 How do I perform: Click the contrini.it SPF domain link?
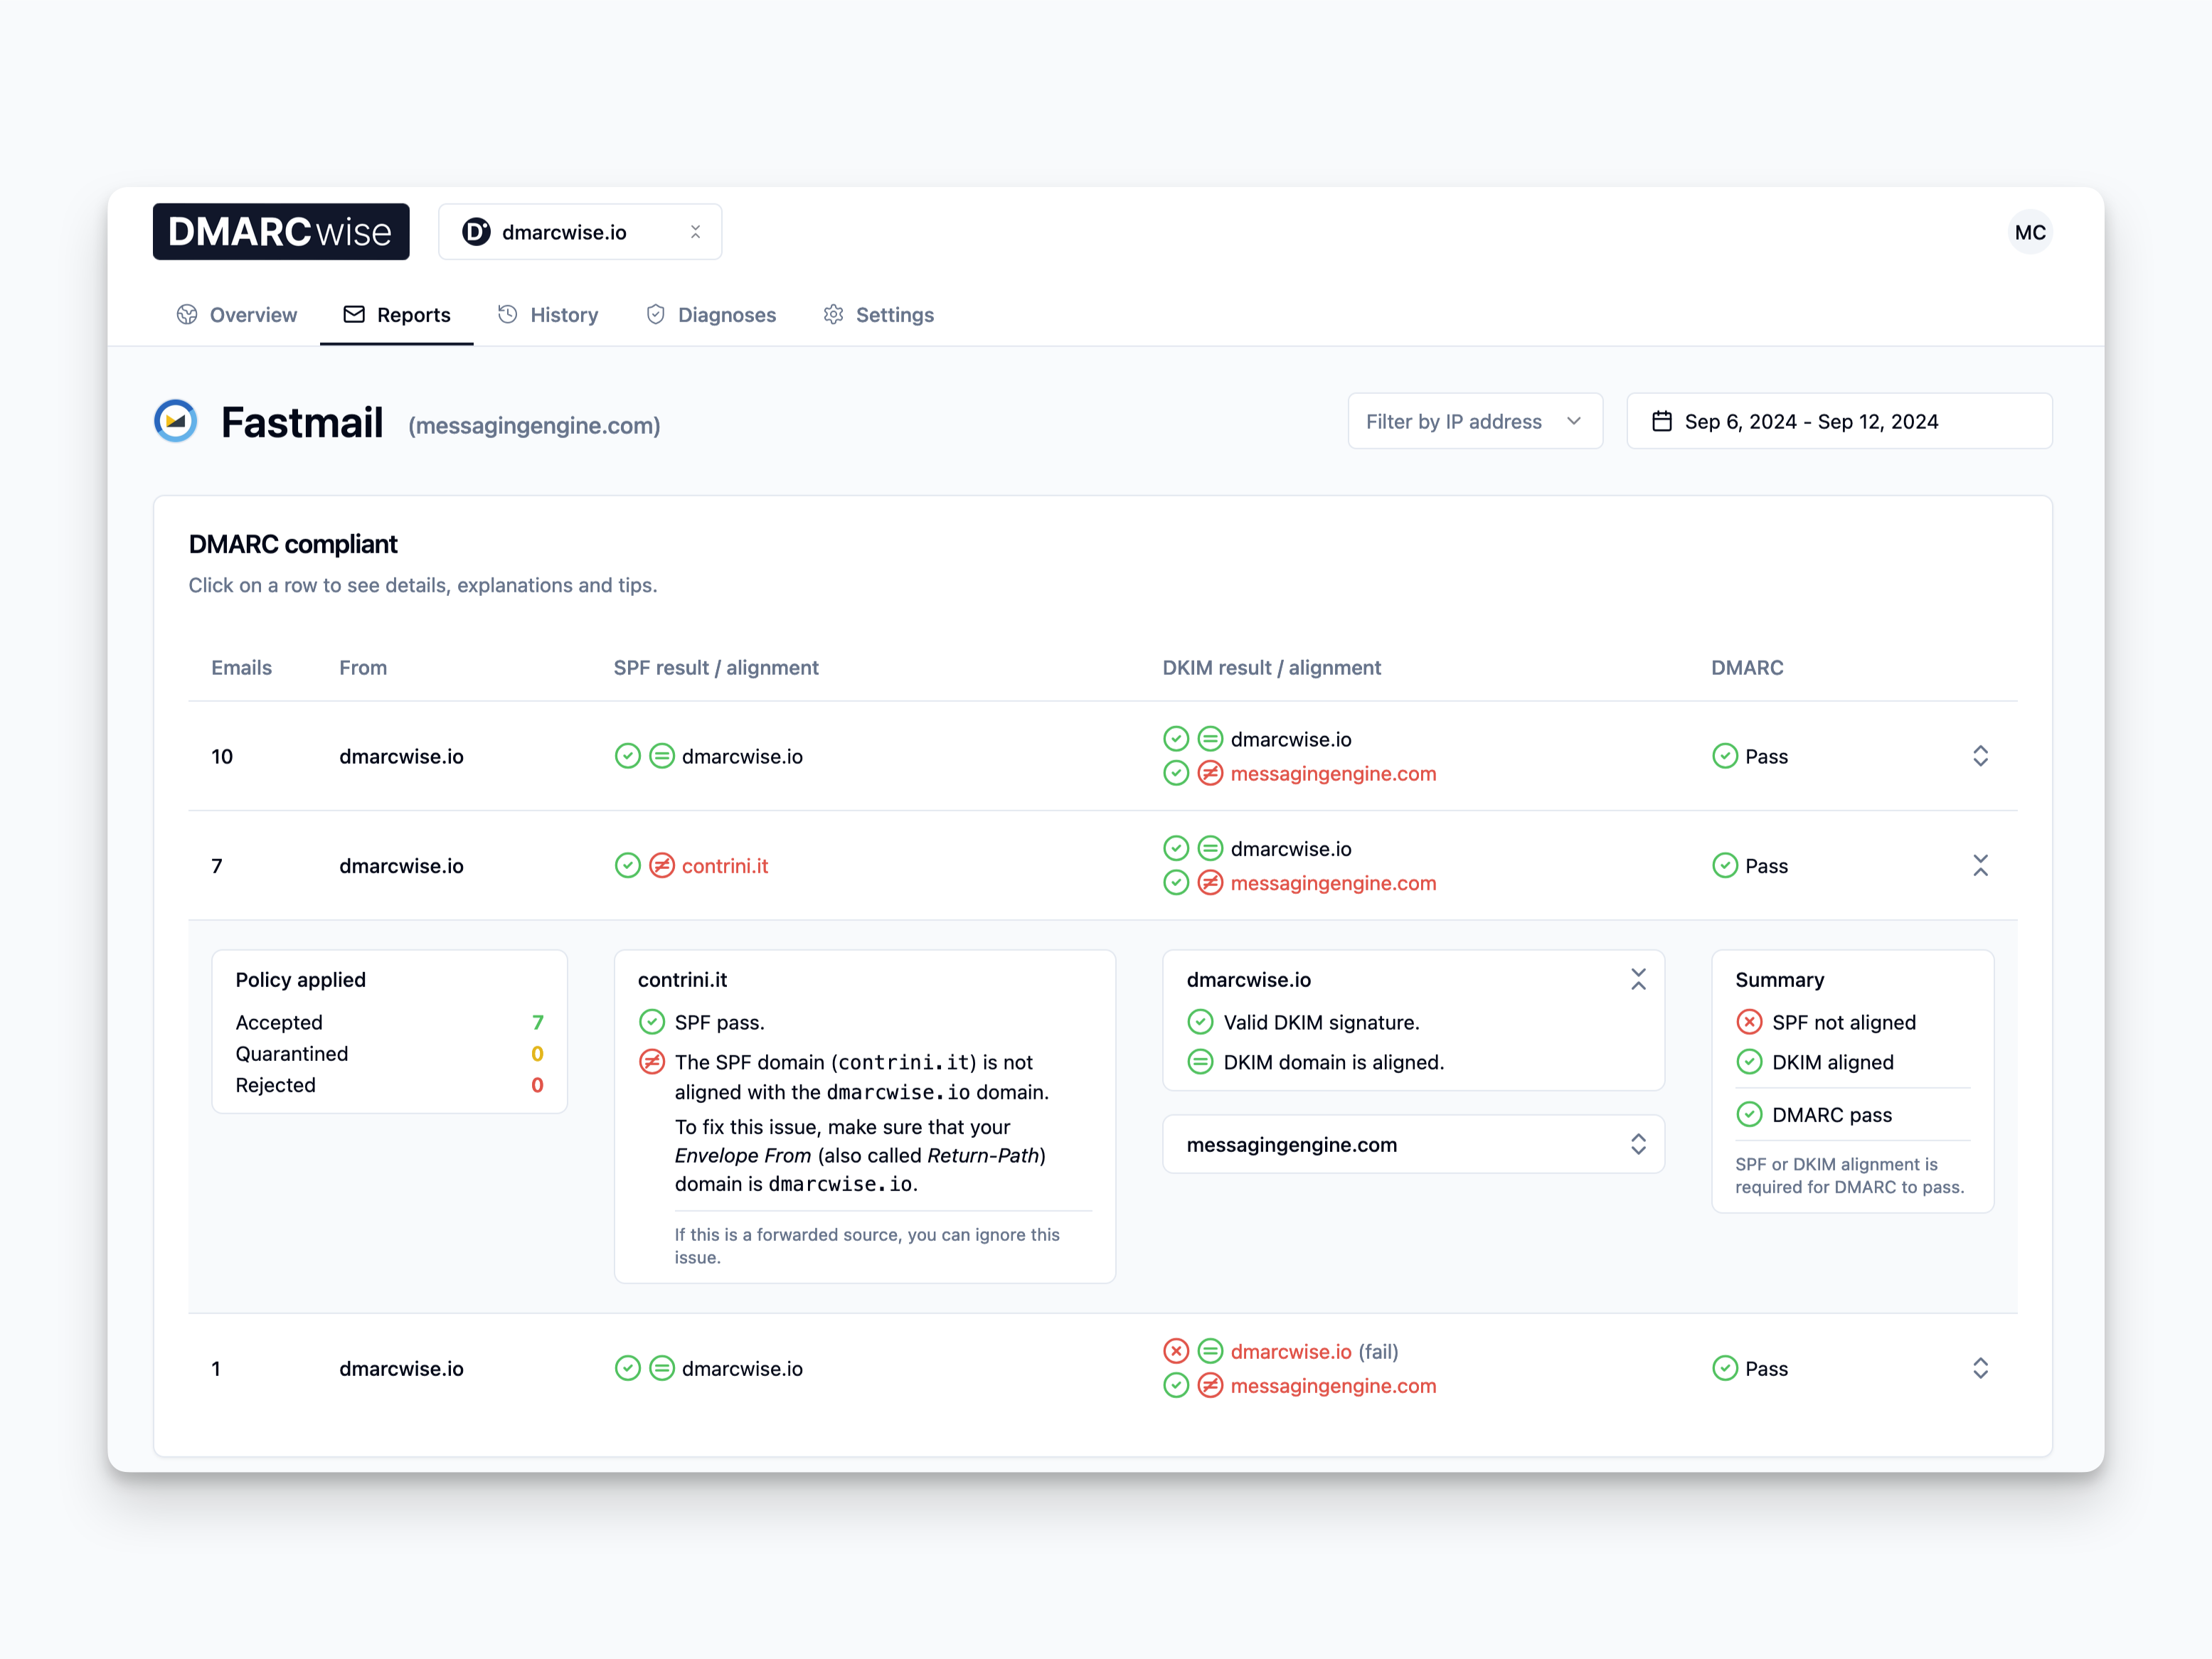pos(725,866)
